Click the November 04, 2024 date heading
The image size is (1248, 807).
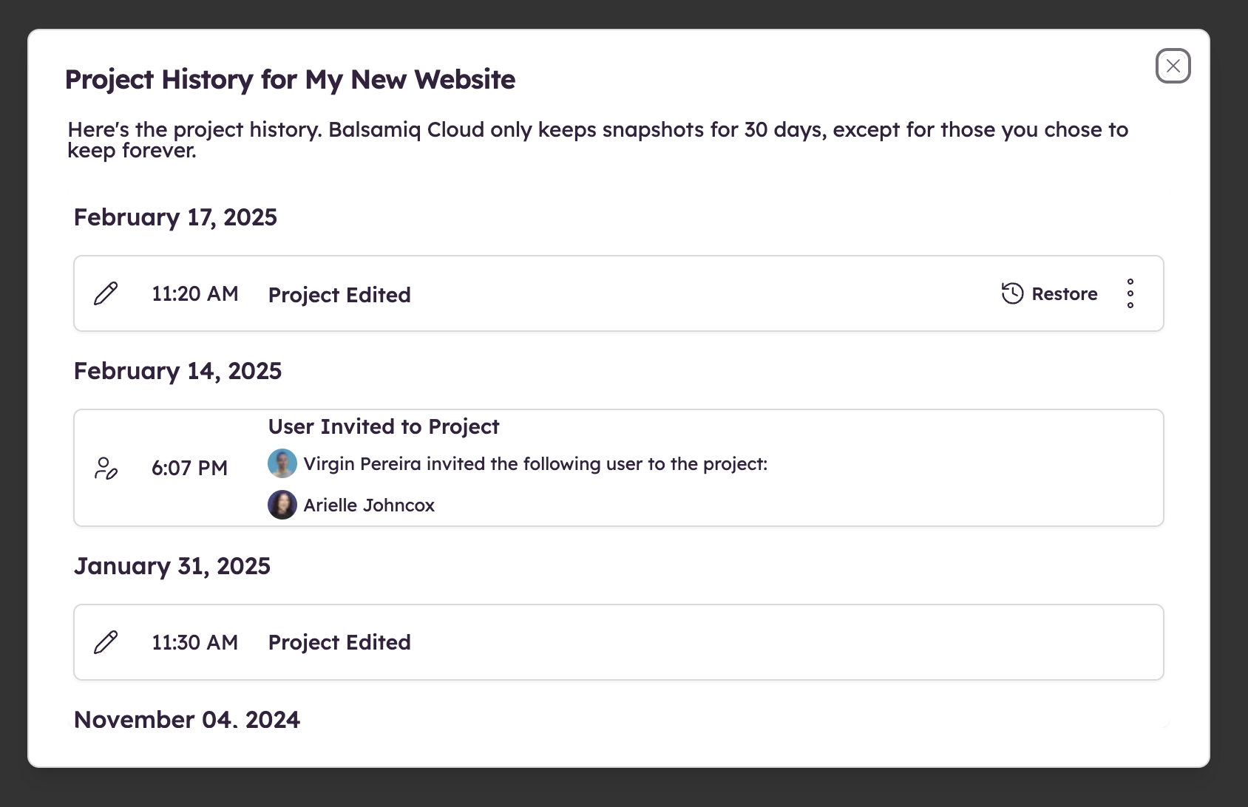click(186, 719)
